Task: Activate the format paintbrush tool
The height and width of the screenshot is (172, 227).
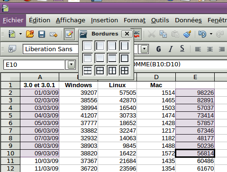Action: (187, 34)
